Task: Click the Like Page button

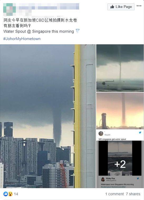Action: click(121, 7)
